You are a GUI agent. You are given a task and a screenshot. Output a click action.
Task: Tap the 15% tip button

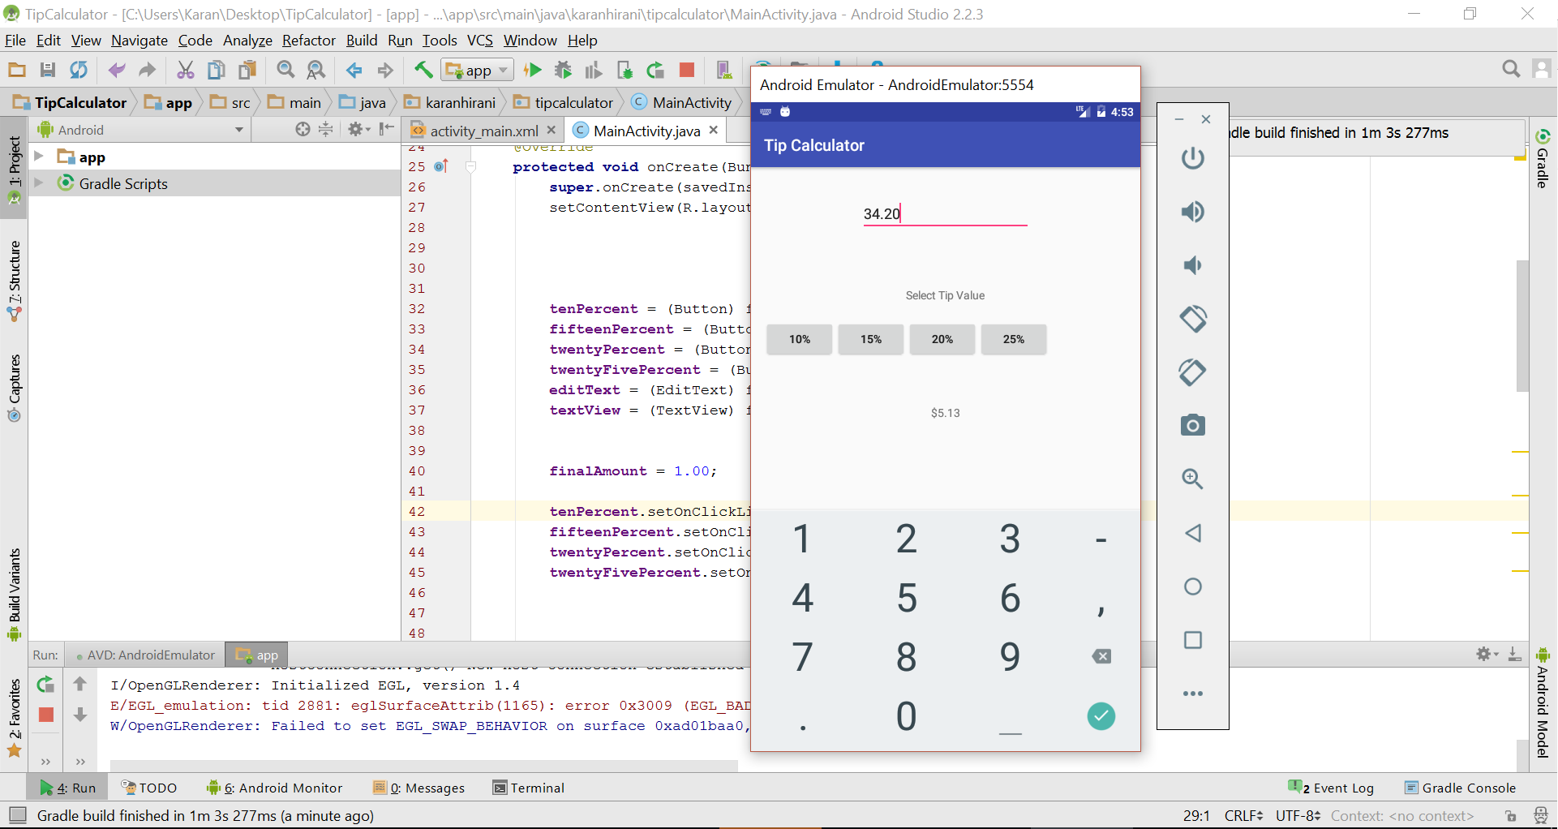tap(871, 339)
